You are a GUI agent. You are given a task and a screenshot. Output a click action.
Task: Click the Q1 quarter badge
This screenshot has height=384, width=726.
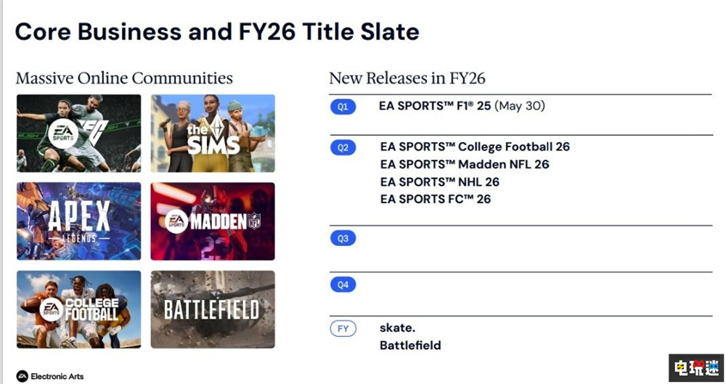[x=343, y=107]
